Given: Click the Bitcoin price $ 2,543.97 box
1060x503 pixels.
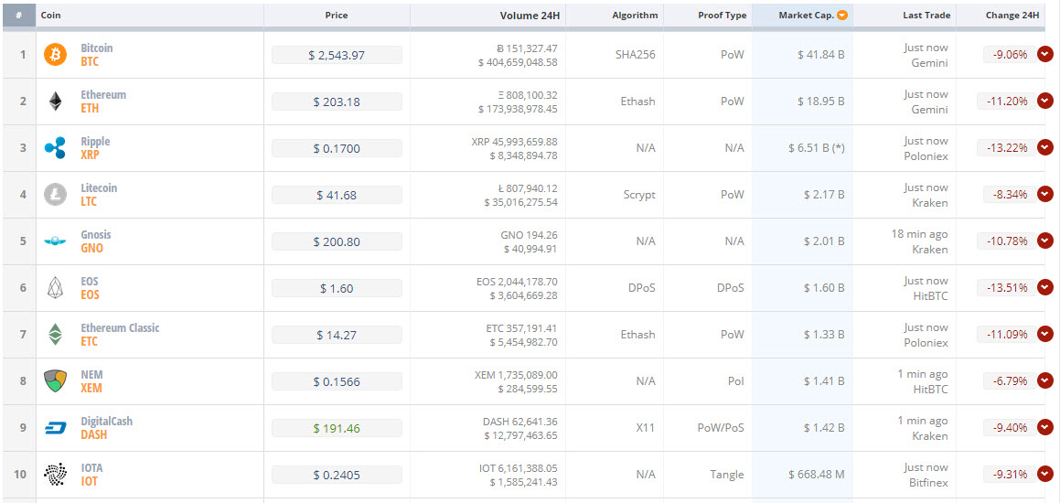Looking at the screenshot, I should pos(337,55).
